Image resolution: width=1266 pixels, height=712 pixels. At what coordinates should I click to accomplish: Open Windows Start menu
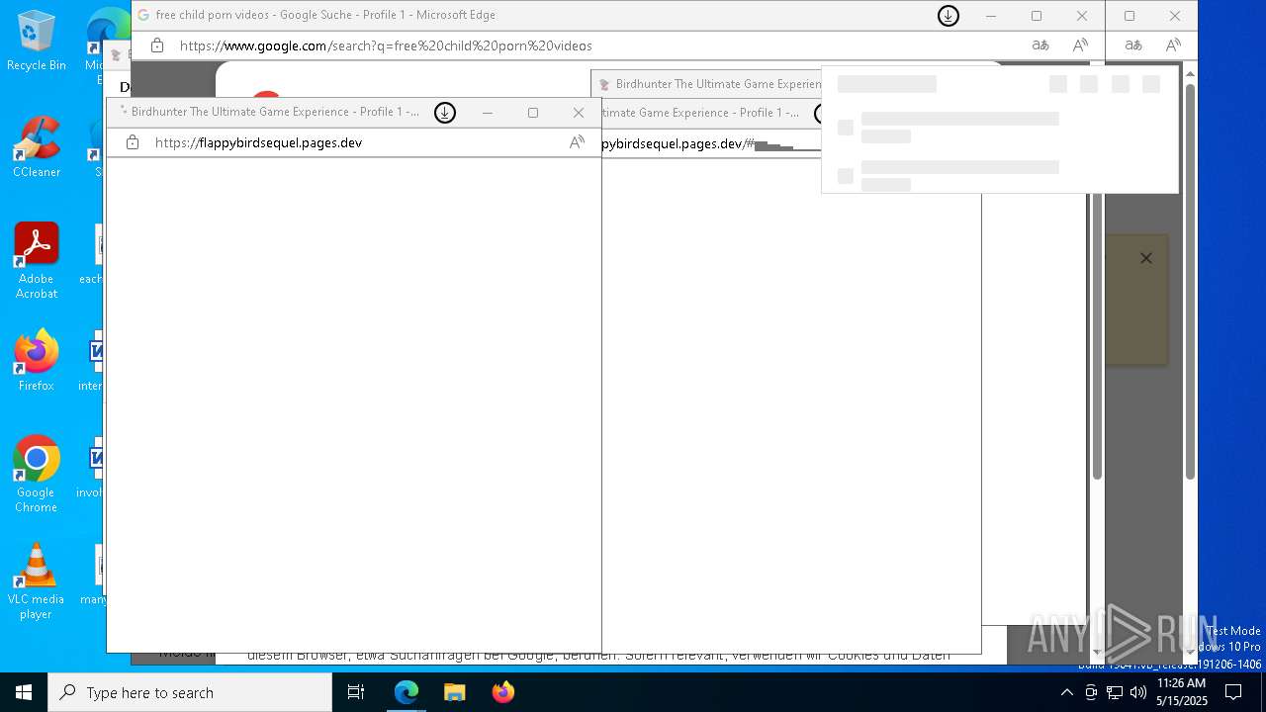[24, 692]
